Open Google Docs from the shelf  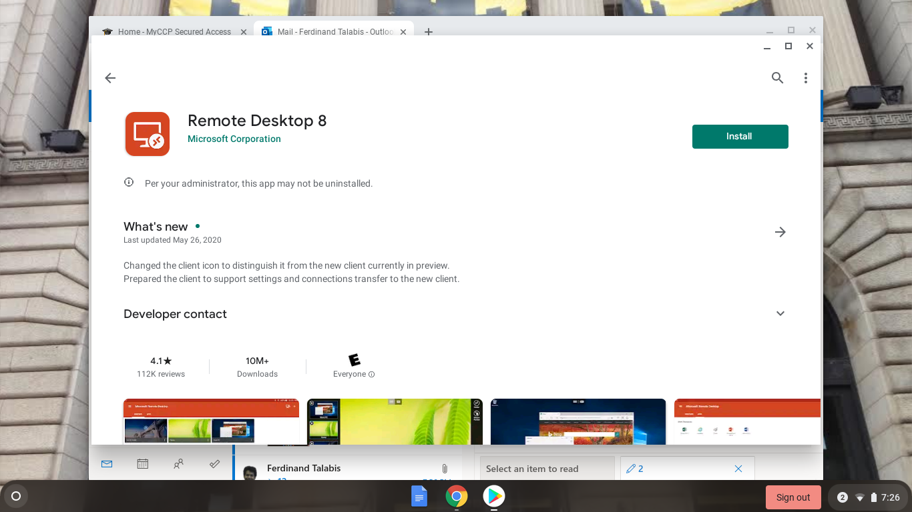[419, 496]
